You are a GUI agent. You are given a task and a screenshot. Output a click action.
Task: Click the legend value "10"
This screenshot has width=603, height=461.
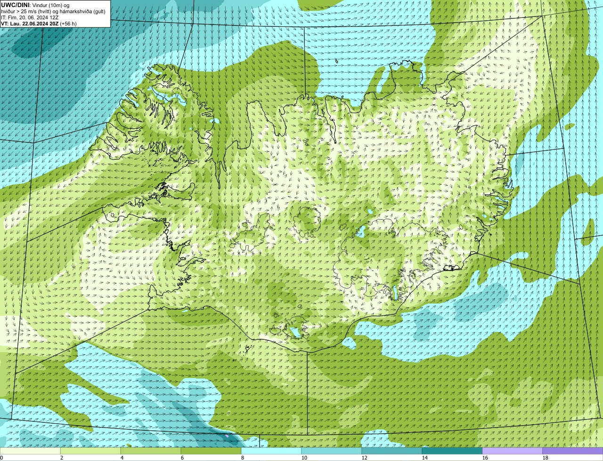tap(304, 458)
